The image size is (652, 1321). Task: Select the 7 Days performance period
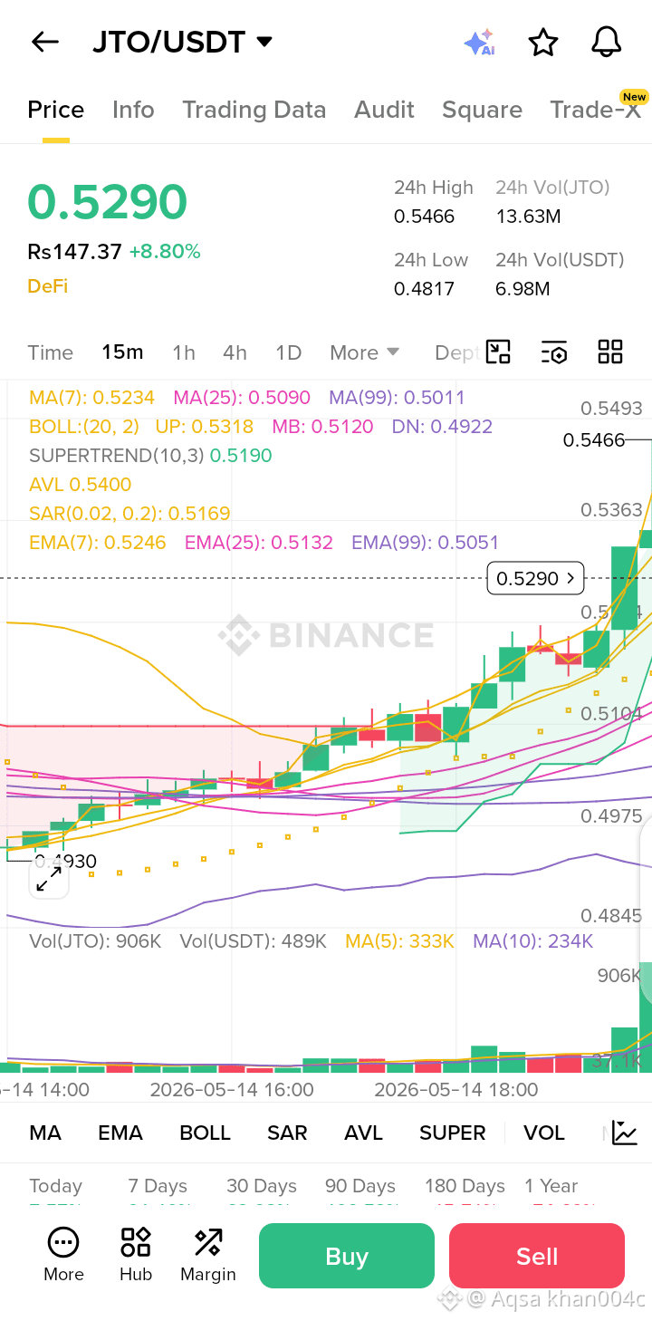(158, 1186)
